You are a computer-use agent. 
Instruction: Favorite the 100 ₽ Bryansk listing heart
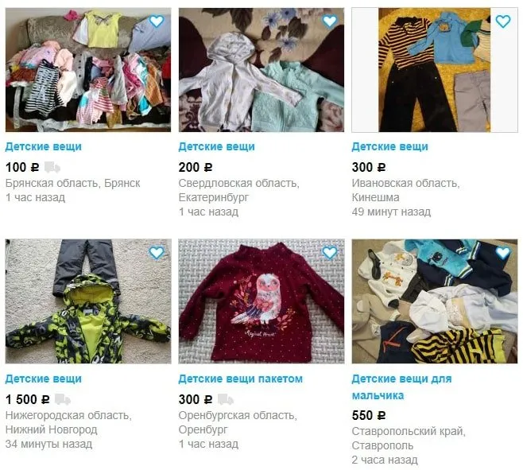(x=156, y=21)
